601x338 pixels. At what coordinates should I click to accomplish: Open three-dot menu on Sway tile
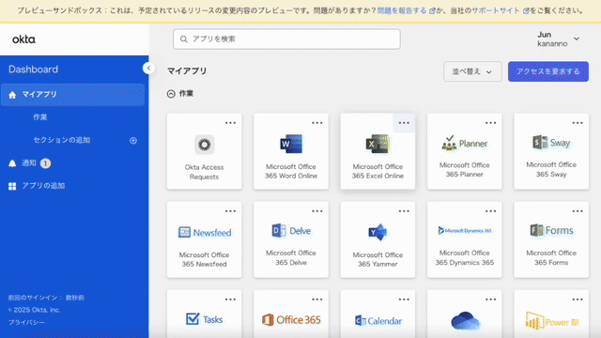pos(578,123)
